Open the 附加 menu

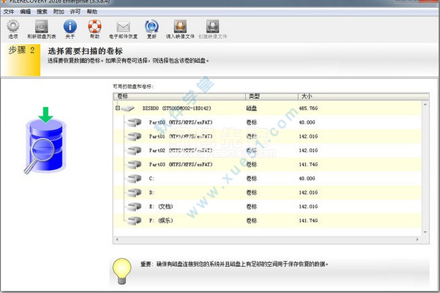(59, 12)
